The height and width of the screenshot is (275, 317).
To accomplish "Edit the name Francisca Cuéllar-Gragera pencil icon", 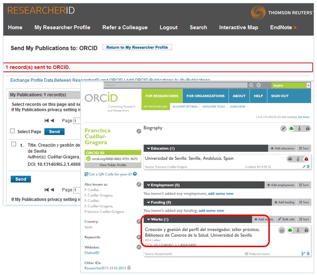I will [x=139, y=131].
